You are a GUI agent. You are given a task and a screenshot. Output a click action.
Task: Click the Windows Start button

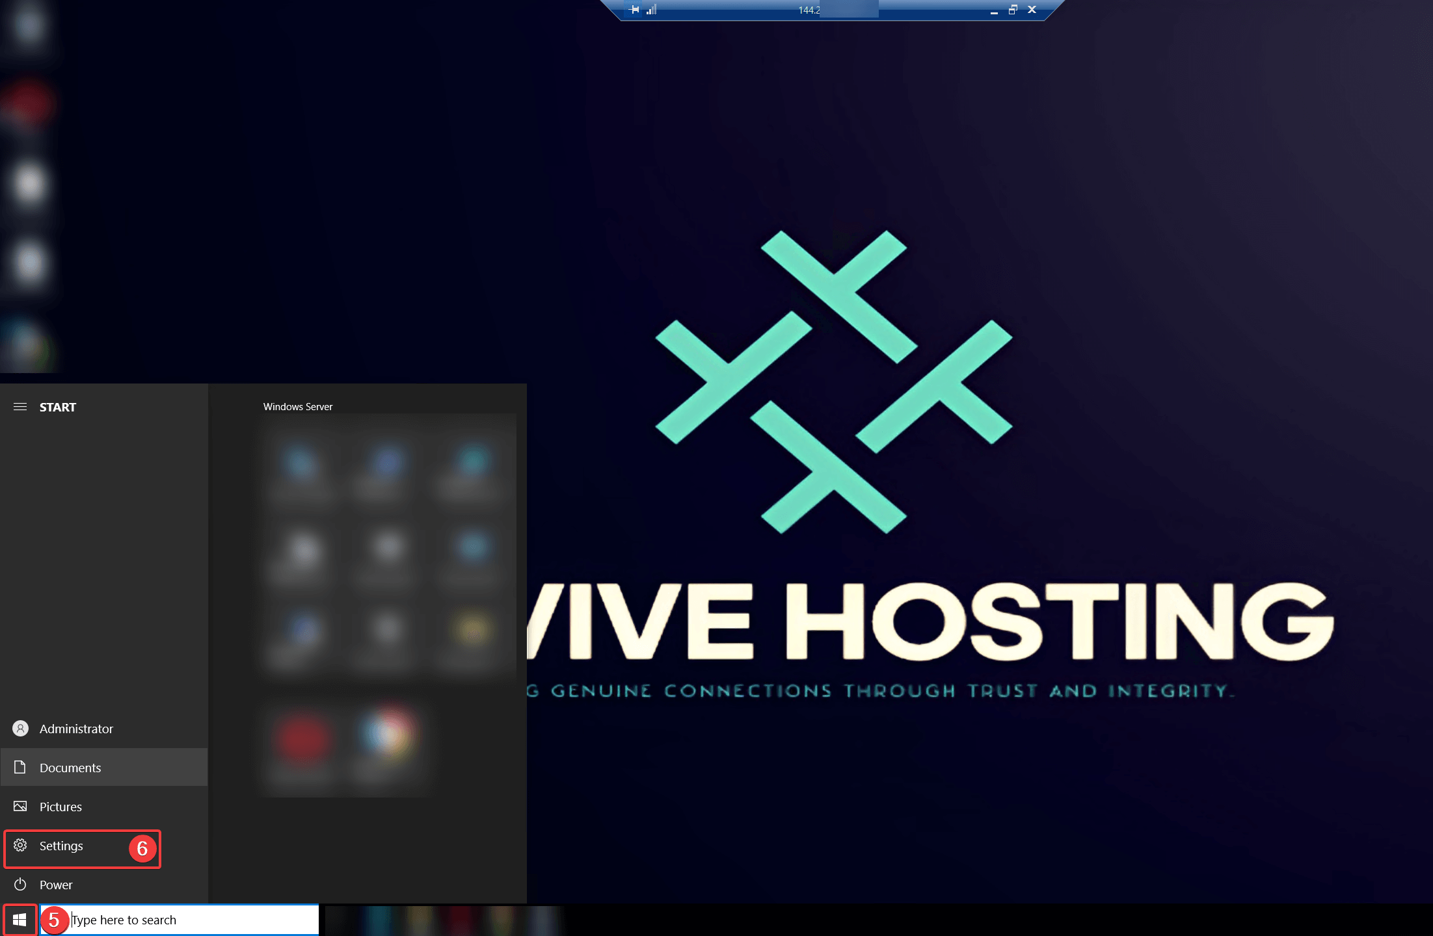pos(20,920)
